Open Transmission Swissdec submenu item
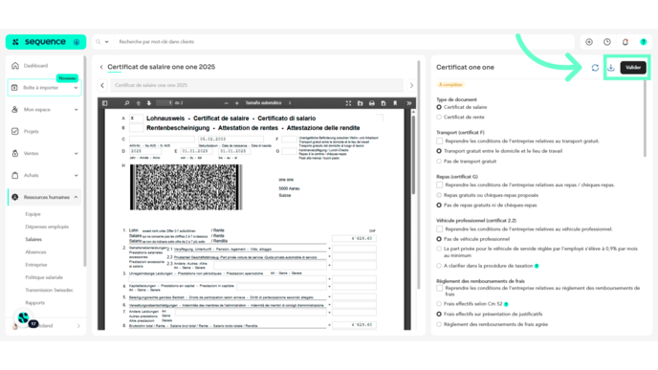The height and width of the screenshot is (370, 658). point(49,290)
